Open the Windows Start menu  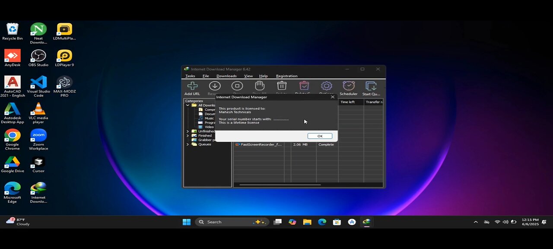pyautogui.click(x=187, y=222)
